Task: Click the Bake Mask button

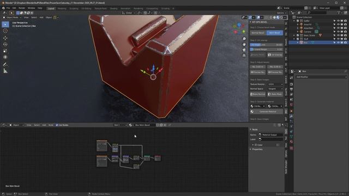Action: 275,94
